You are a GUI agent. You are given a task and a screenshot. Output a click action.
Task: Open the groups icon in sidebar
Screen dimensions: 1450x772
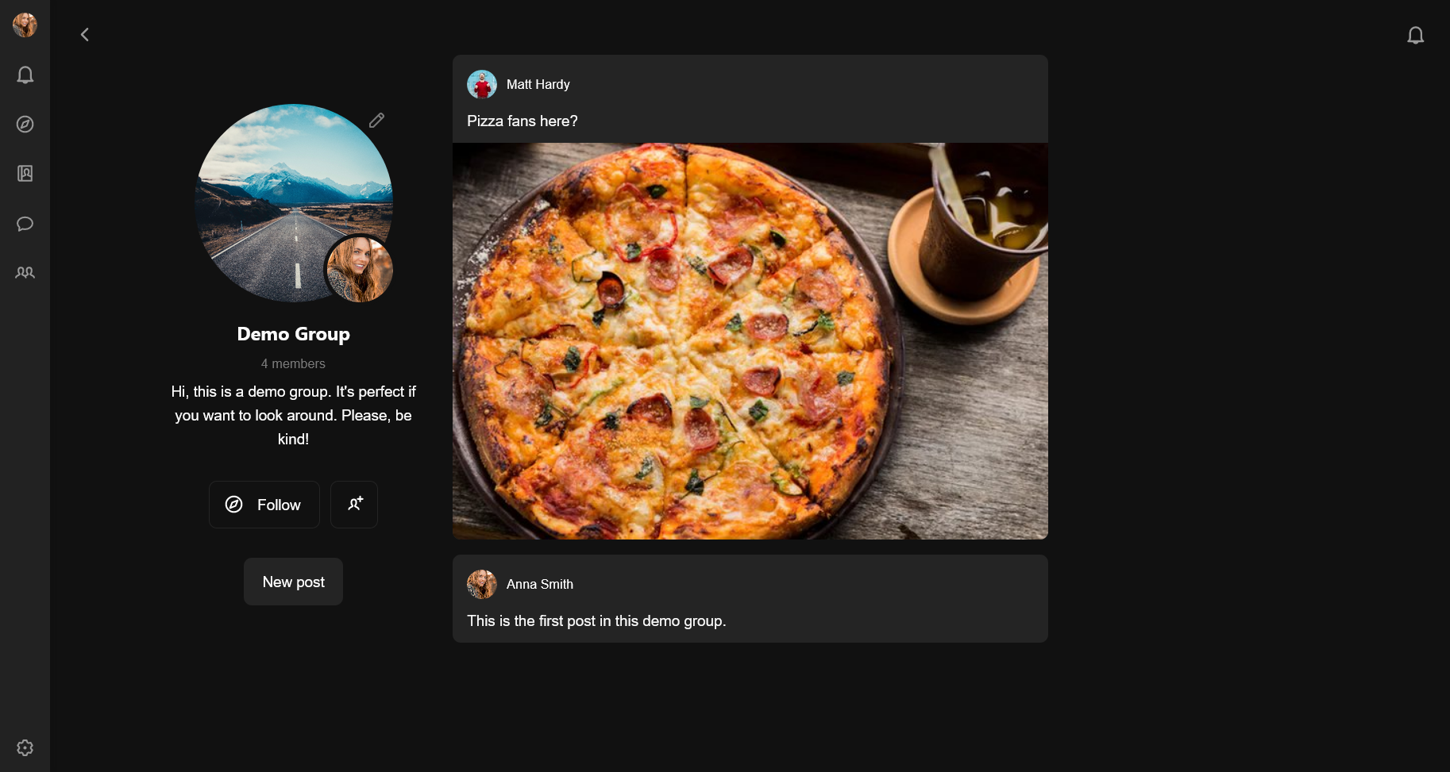25,273
